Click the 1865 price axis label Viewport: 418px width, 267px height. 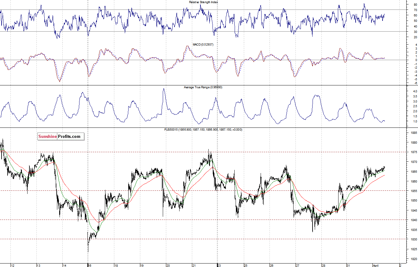click(x=414, y=172)
